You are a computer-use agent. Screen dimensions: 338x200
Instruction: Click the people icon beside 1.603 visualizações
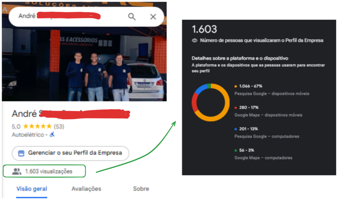17,171
